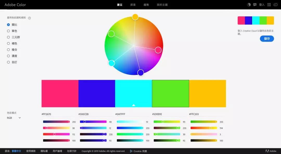
Task: Select the green #5DEB1E large swatch
Action: [170, 94]
